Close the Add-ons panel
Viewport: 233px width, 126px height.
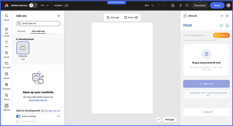(59, 16)
